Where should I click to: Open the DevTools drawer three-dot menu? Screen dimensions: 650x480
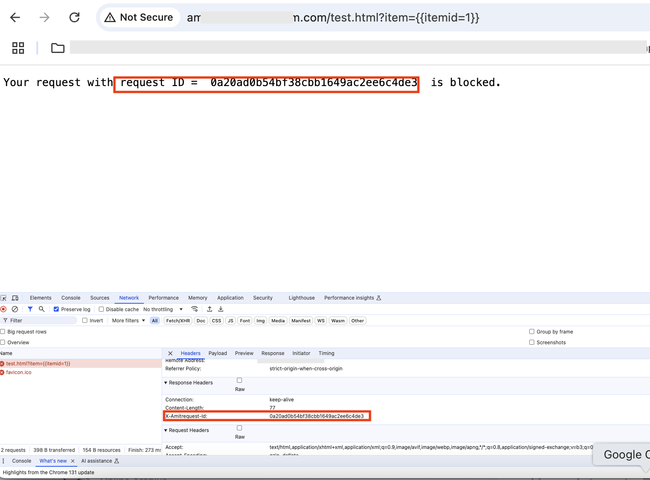coord(3,461)
